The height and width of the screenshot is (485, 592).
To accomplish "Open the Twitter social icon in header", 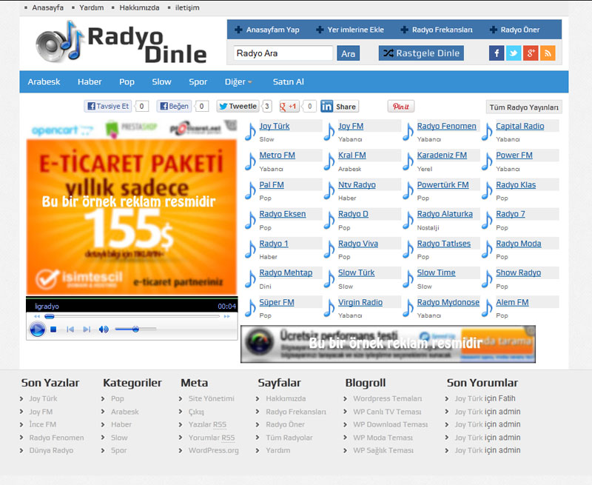I will (x=514, y=53).
